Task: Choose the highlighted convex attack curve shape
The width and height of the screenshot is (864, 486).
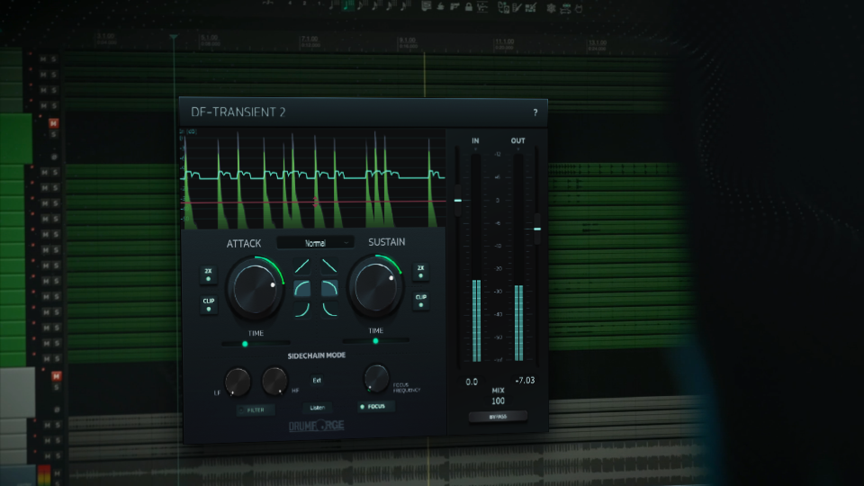Action: pyautogui.click(x=303, y=288)
